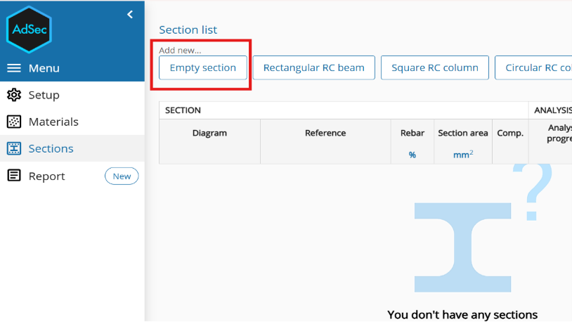This screenshot has height=322, width=572.
Task: Collapse the sidebar with the chevron arrow
Action: point(130,14)
